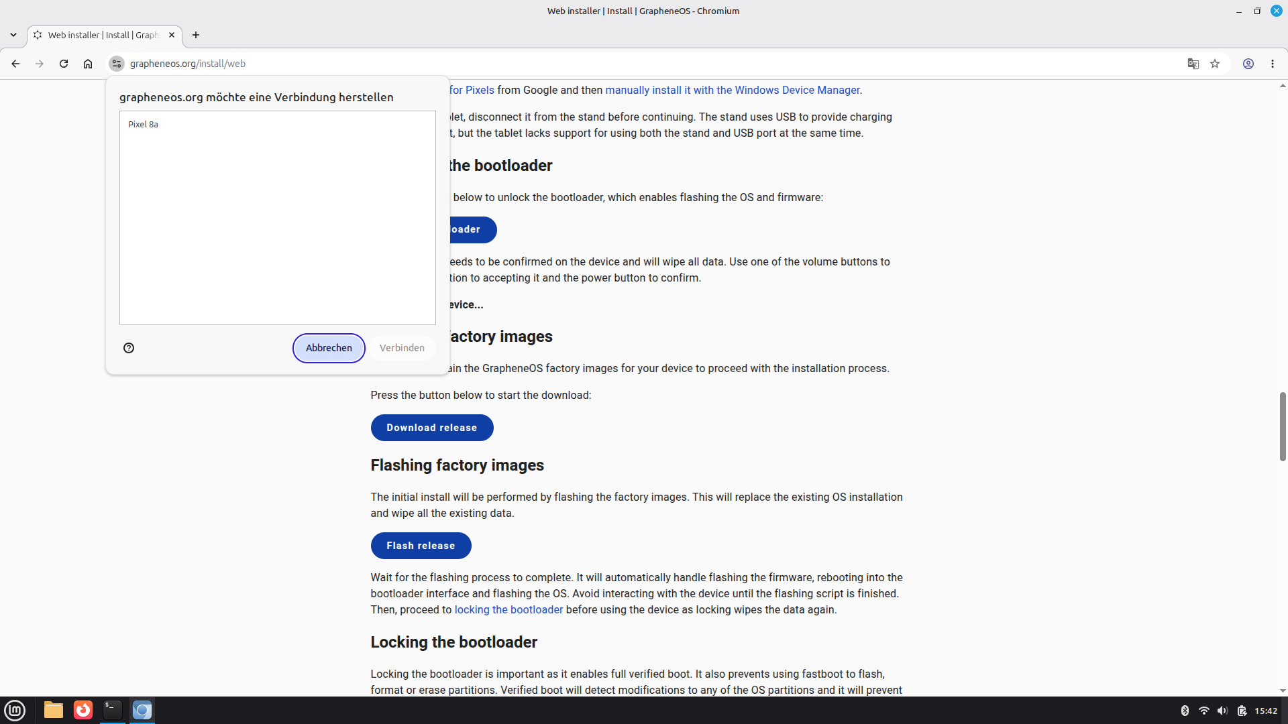Open the Linux Mint start menu
Viewport: 1288px width, 724px height.
pos(15,711)
